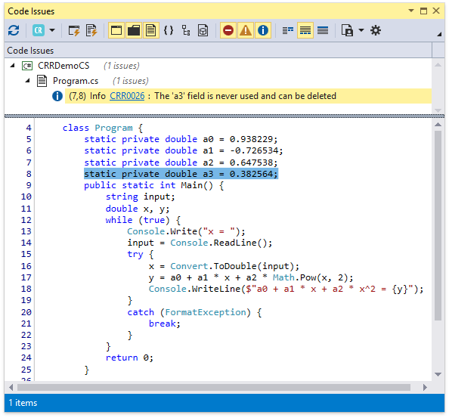
Task: Click the file icon beside Program.cs
Action: click(42, 81)
